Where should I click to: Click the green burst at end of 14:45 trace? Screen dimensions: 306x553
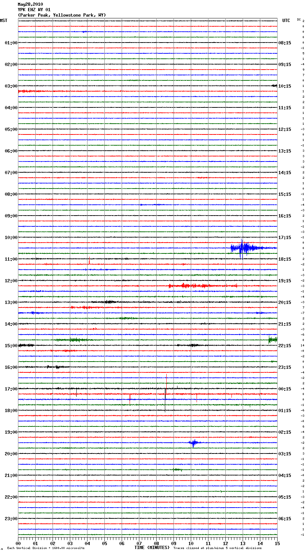click(x=273, y=340)
